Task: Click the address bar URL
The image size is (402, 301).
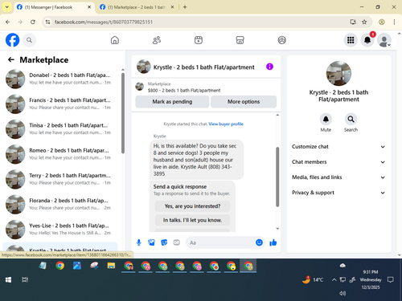Action: [104, 22]
